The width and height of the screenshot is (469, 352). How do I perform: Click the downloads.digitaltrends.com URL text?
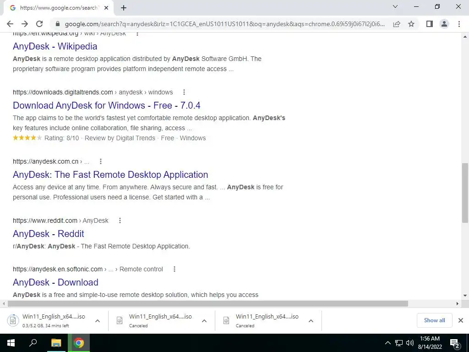point(63,92)
